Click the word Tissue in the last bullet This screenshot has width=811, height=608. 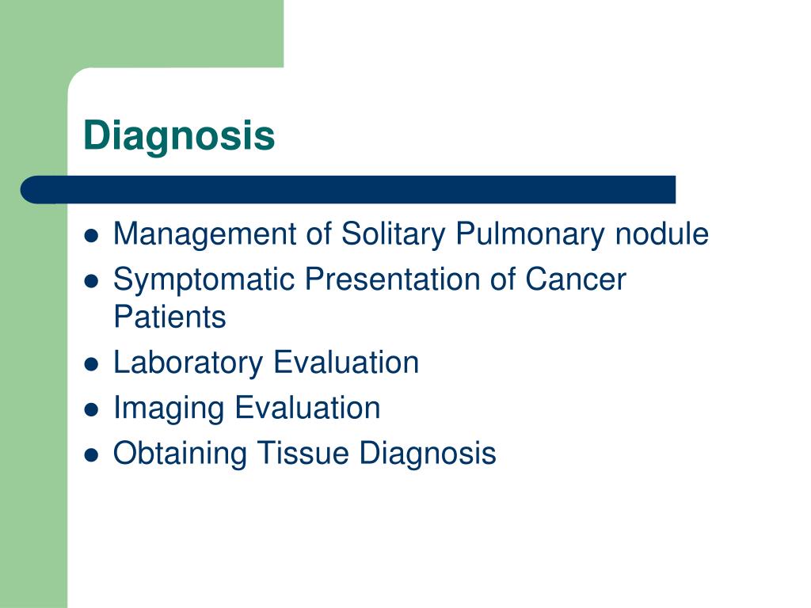click(303, 454)
